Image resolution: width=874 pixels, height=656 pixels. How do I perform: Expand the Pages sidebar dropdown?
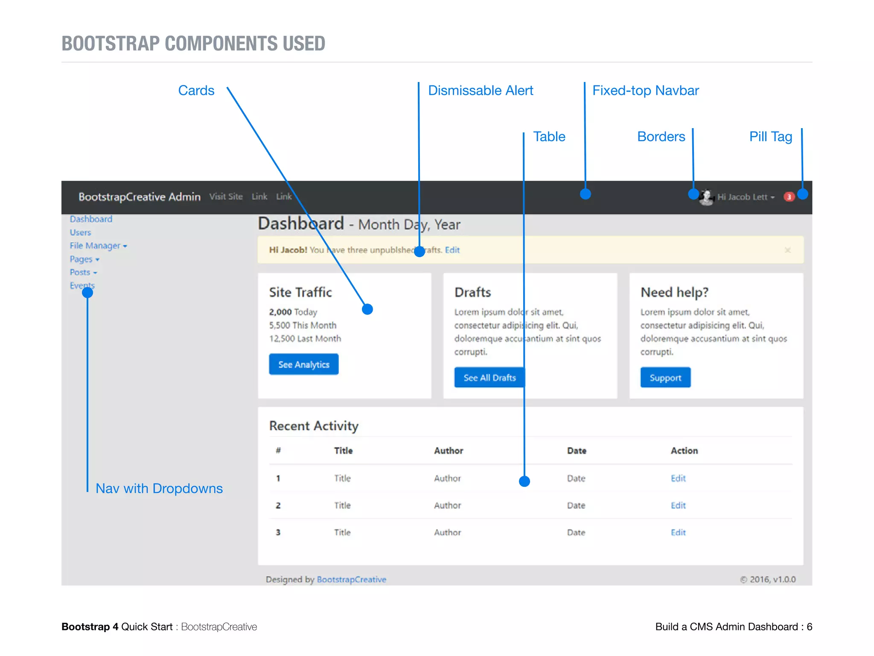tap(84, 259)
